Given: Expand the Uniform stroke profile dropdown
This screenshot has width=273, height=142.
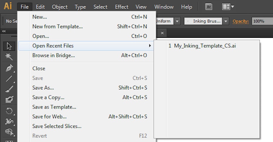Looking at the screenshot, I should (x=177, y=21).
